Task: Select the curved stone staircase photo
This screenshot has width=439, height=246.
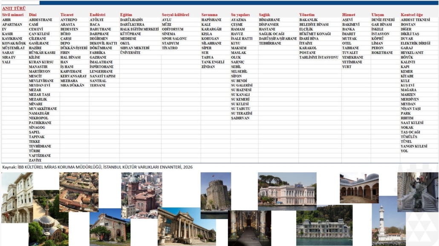Action: coord(417,192)
